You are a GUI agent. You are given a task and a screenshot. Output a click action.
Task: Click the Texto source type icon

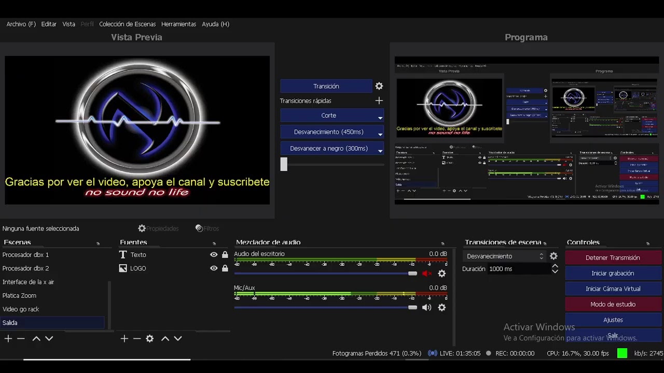coord(123,254)
